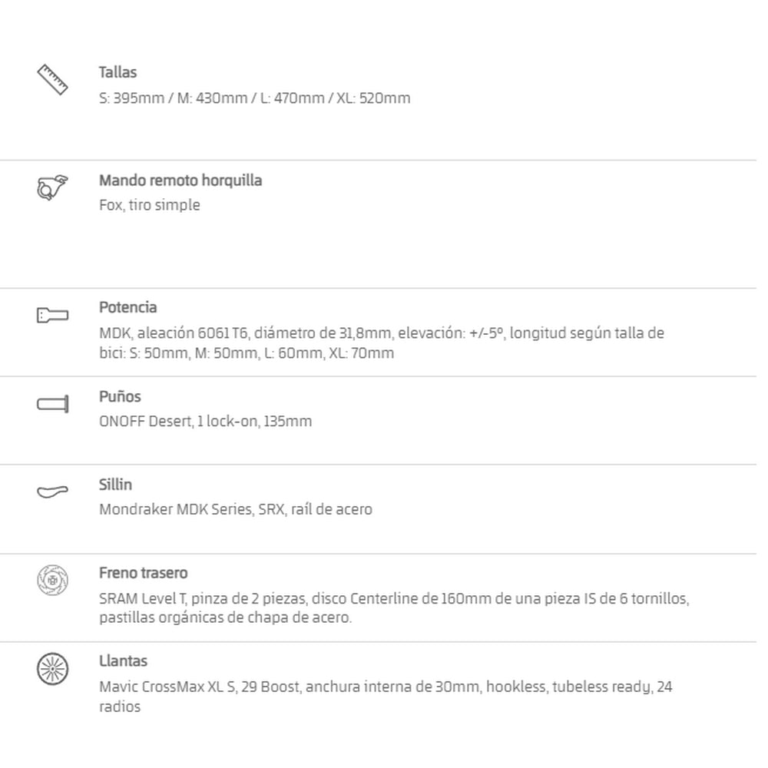This screenshot has height=768, width=768.
Task: Select the Mando remoto horquilla heading
Action: 180,180
